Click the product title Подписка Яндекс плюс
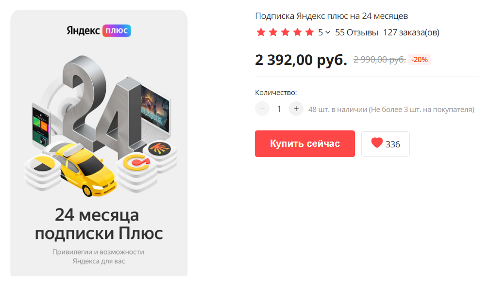Viewport: 489px width, 286px height. (x=331, y=16)
